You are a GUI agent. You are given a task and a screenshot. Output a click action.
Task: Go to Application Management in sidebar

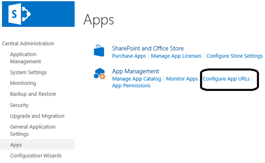click(25, 58)
